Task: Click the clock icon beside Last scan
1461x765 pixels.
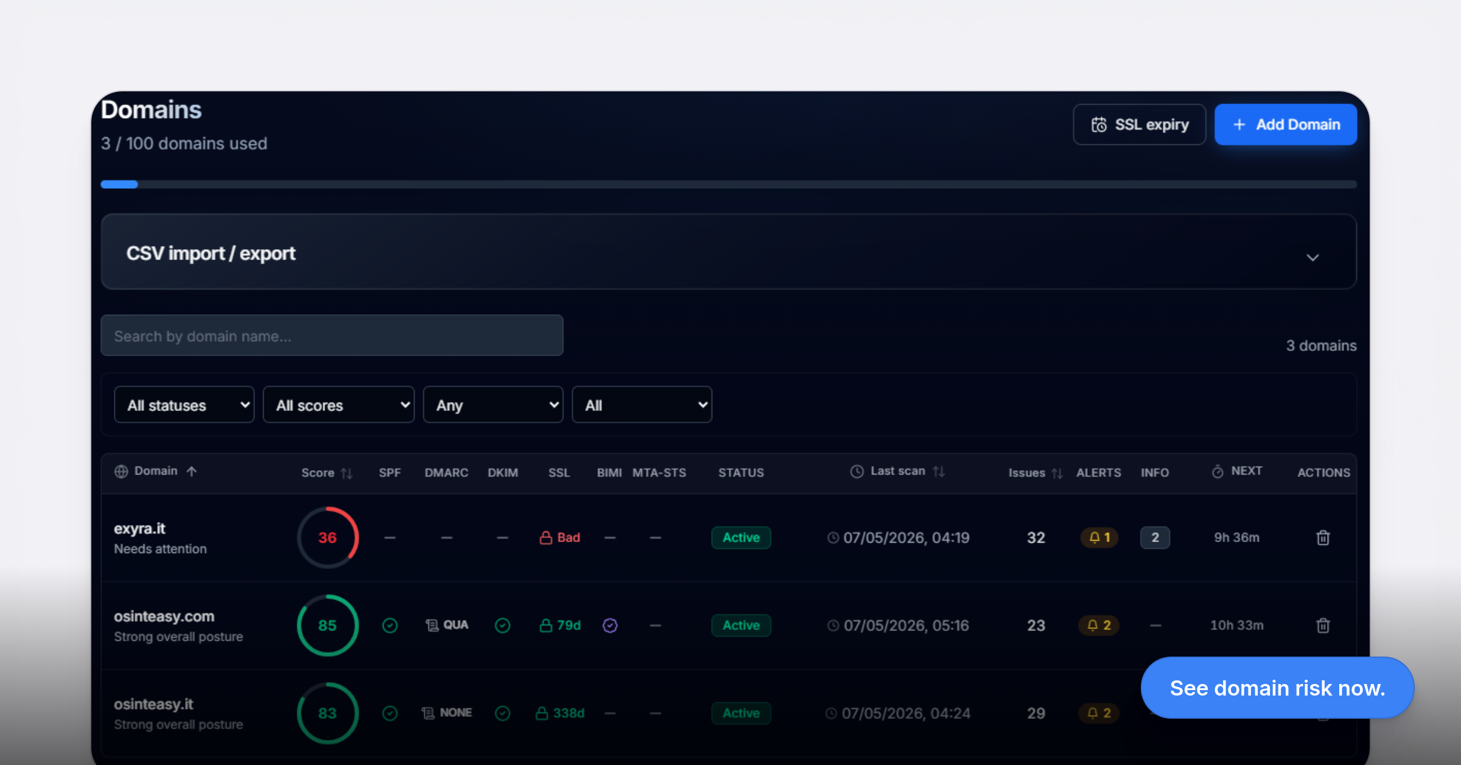Action: pyautogui.click(x=857, y=471)
